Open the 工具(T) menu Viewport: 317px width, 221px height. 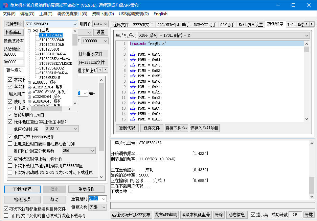coord(46,14)
